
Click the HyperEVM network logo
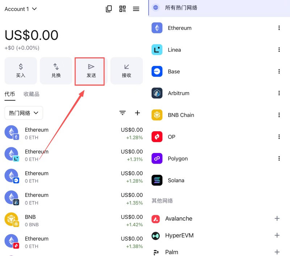pos(156,236)
